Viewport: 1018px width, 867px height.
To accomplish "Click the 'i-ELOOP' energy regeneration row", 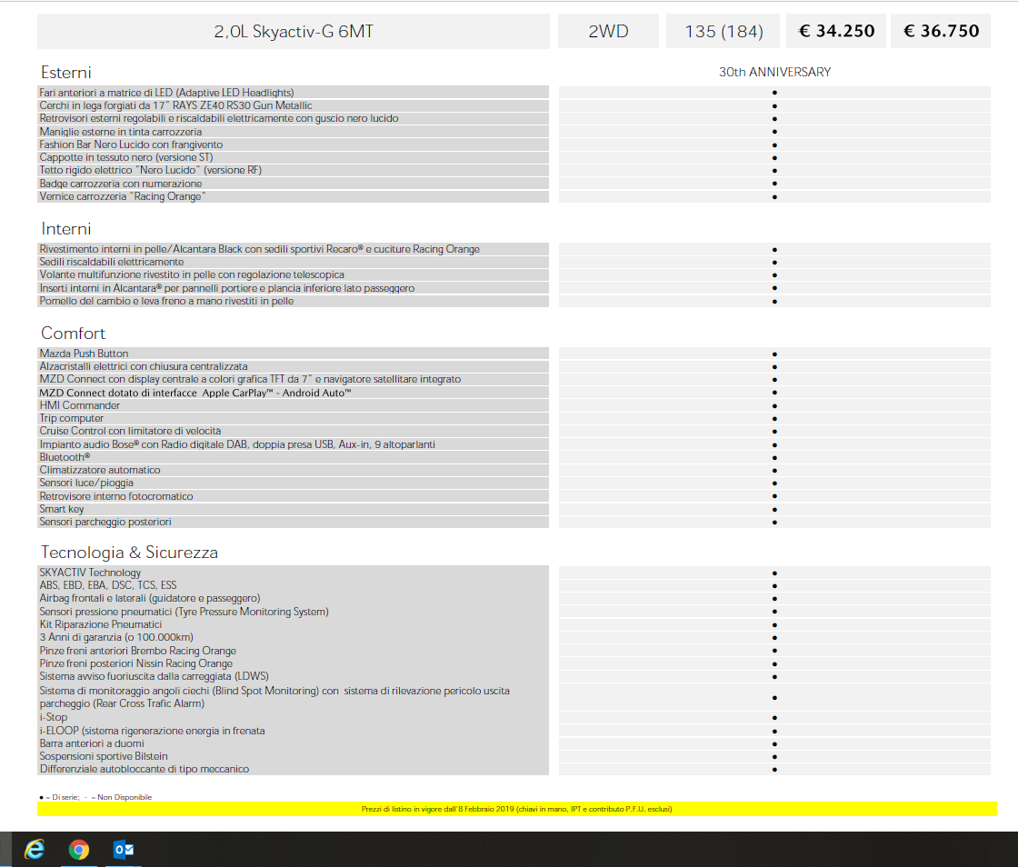I will pyautogui.click(x=293, y=731).
